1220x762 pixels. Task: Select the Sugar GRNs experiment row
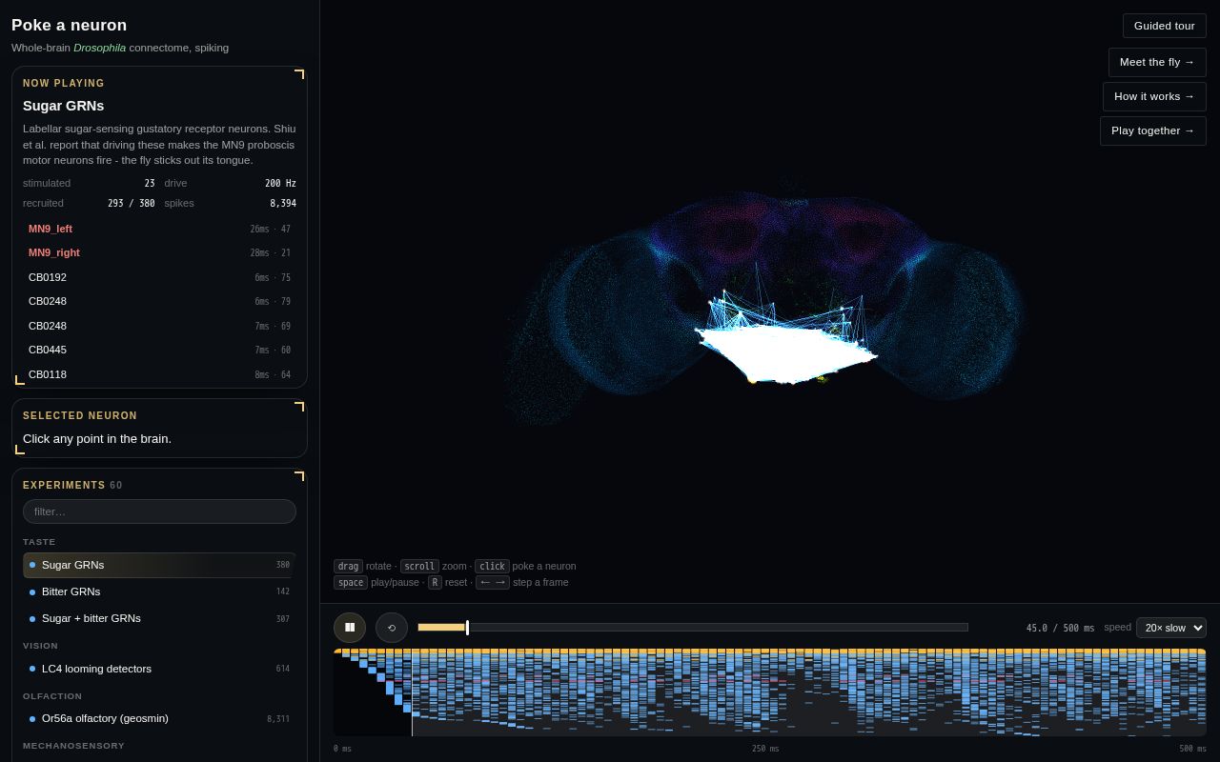click(x=159, y=565)
